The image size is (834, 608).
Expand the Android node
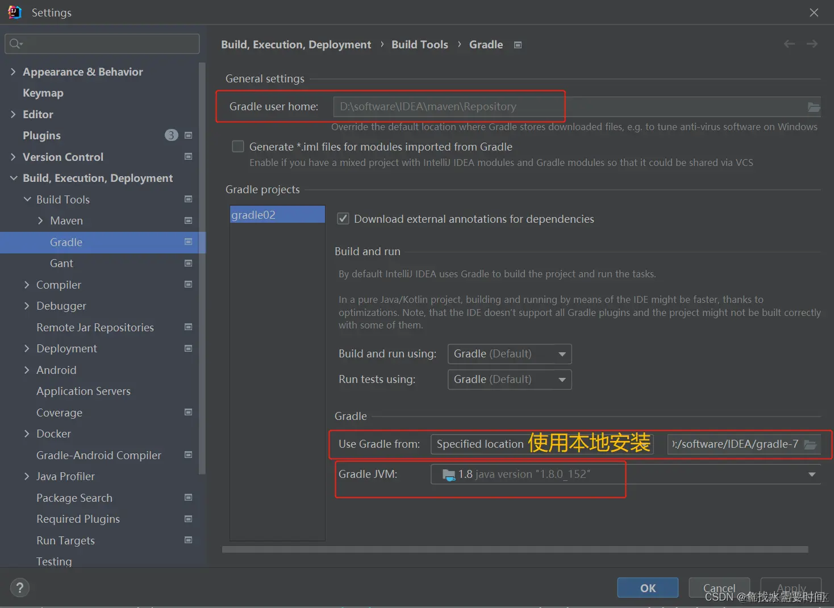coord(27,370)
